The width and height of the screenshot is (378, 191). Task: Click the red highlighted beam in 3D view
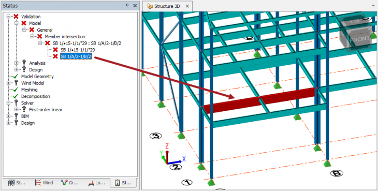(259, 100)
